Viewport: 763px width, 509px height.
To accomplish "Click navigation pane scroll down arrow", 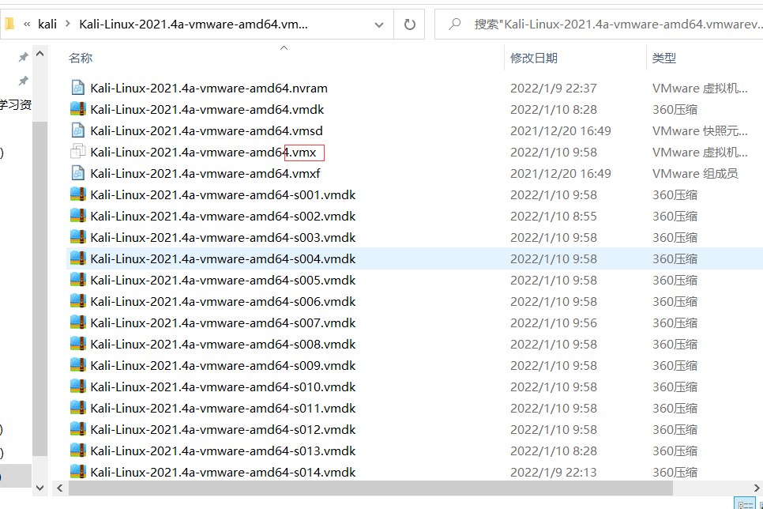I will click(40, 488).
